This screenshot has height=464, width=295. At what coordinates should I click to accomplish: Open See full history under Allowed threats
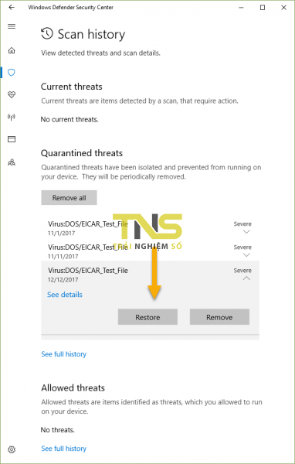tap(64, 449)
